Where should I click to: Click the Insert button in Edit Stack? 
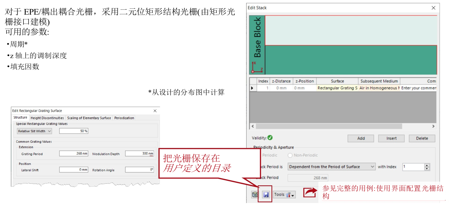[391, 138]
